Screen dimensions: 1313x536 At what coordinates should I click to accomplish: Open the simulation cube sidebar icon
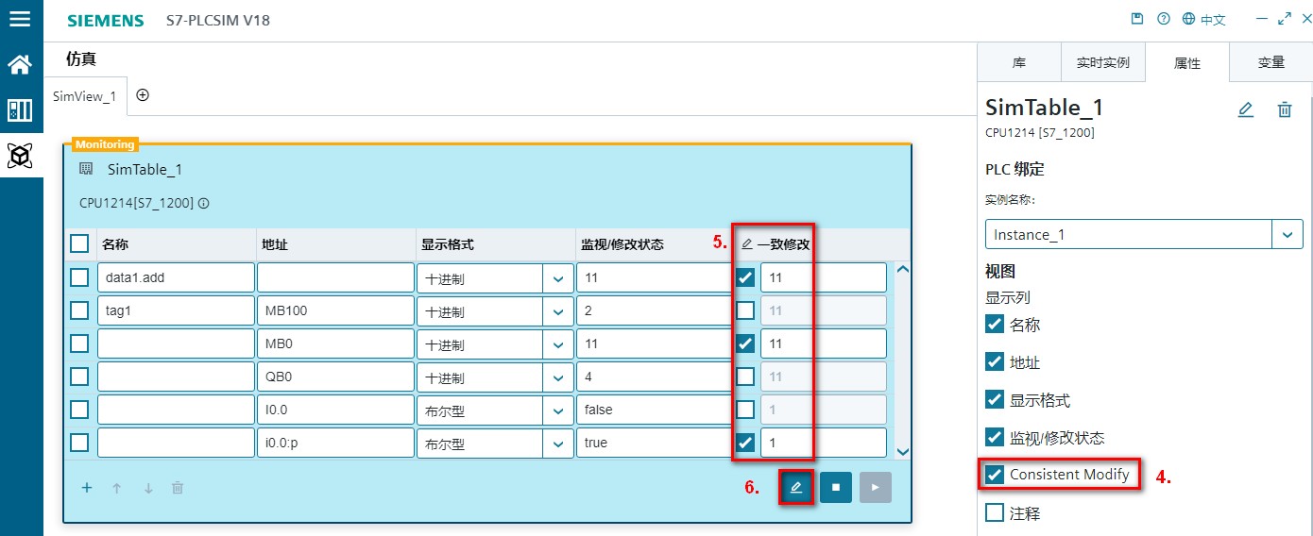tap(20, 156)
